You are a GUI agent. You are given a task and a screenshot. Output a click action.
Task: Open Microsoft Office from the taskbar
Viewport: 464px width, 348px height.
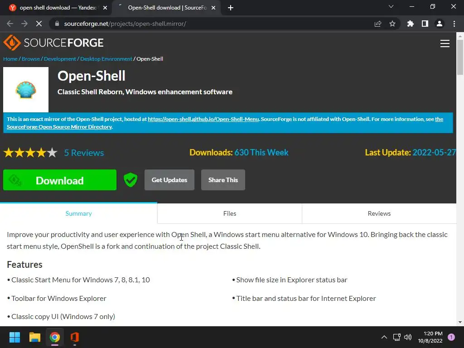(x=75, y=337)
